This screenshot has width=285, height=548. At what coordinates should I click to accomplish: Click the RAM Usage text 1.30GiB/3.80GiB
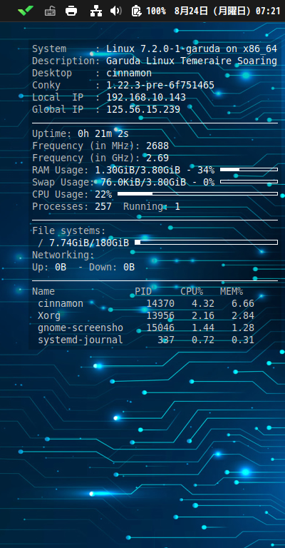point(138,171)
